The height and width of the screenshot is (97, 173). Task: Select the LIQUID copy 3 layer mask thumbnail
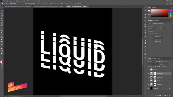[155, 77]
